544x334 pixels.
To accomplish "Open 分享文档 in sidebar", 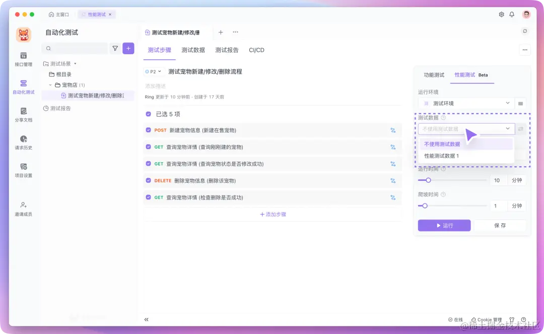I will pos(23,115).
